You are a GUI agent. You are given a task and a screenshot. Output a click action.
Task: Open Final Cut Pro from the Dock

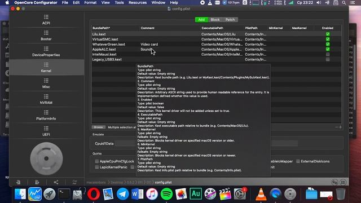point(225,194)
